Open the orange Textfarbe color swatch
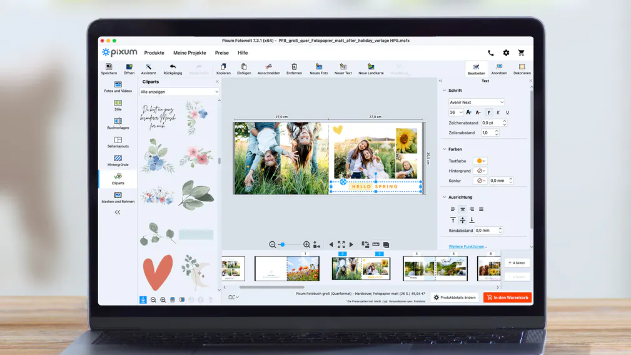Screen dimensions: 631x355 (480, 161)
